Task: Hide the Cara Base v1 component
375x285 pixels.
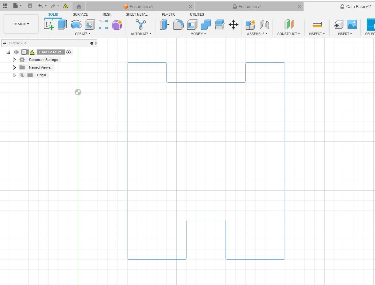Action: [x=16, y=52]
